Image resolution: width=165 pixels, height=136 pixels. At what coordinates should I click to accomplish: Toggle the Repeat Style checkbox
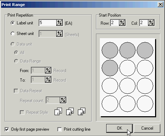[22, 112]
